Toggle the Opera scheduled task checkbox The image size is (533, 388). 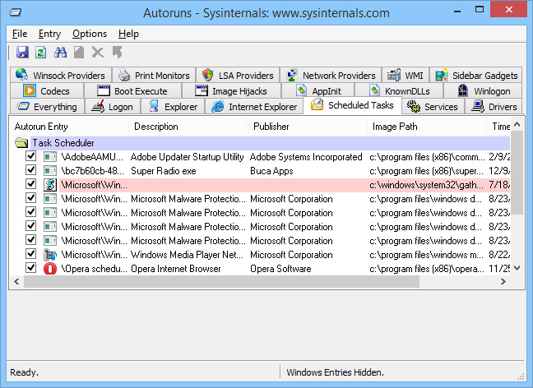pos(31,269)
